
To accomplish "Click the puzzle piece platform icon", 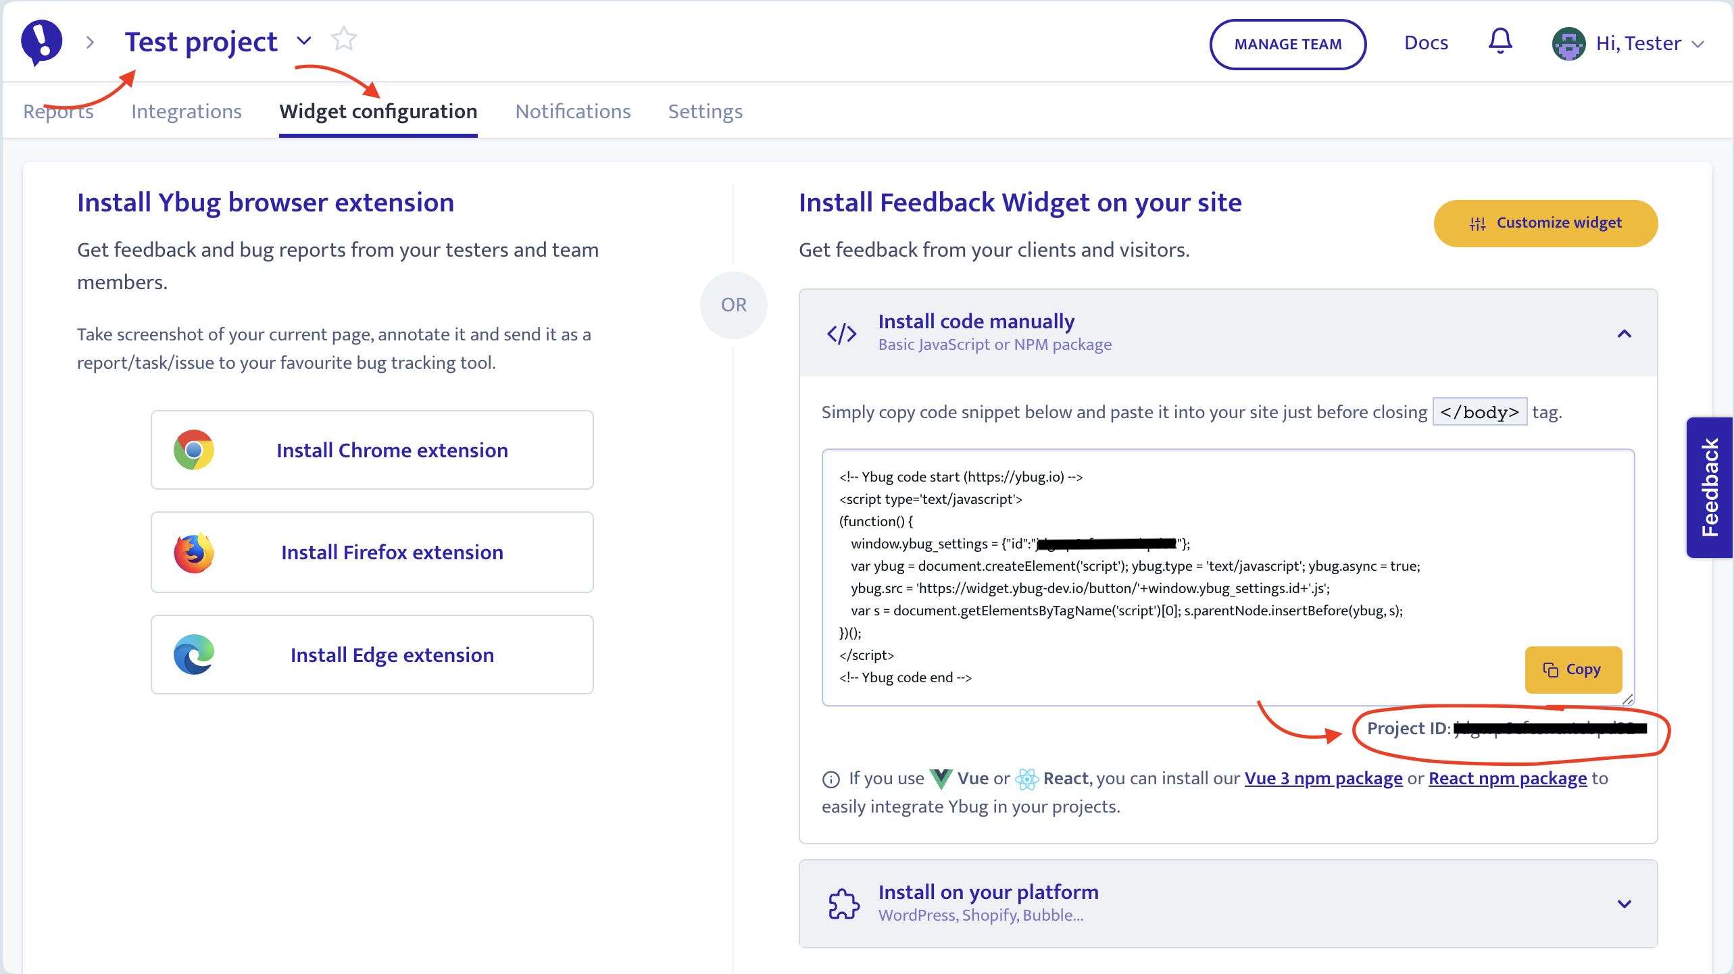I will click(843, 903).
